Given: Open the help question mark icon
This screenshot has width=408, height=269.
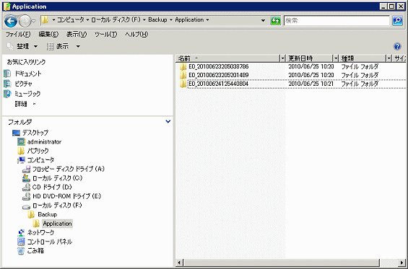Looking at the screenshot, I should click(x=397, y=47).
